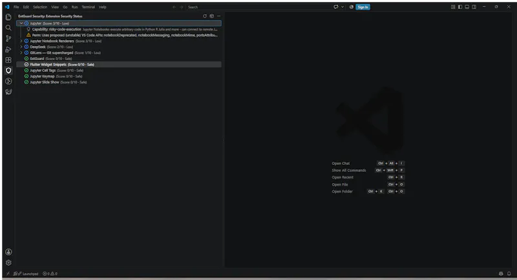Screen dimensions: 517x280
Task: Open the Extensions view
Action: click(x=8, y=59)
